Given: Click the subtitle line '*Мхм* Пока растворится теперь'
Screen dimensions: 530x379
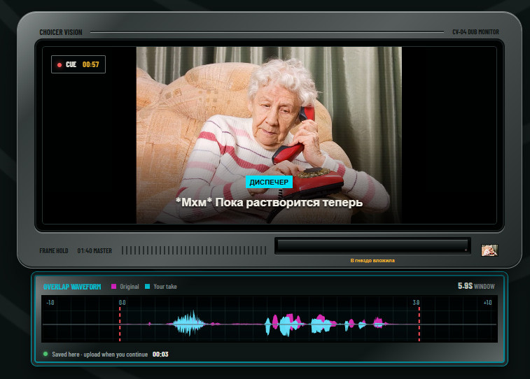Looking at the screenshot, I should click(269, 203).
